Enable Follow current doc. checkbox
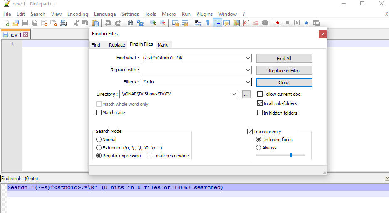 pos(260,94)
